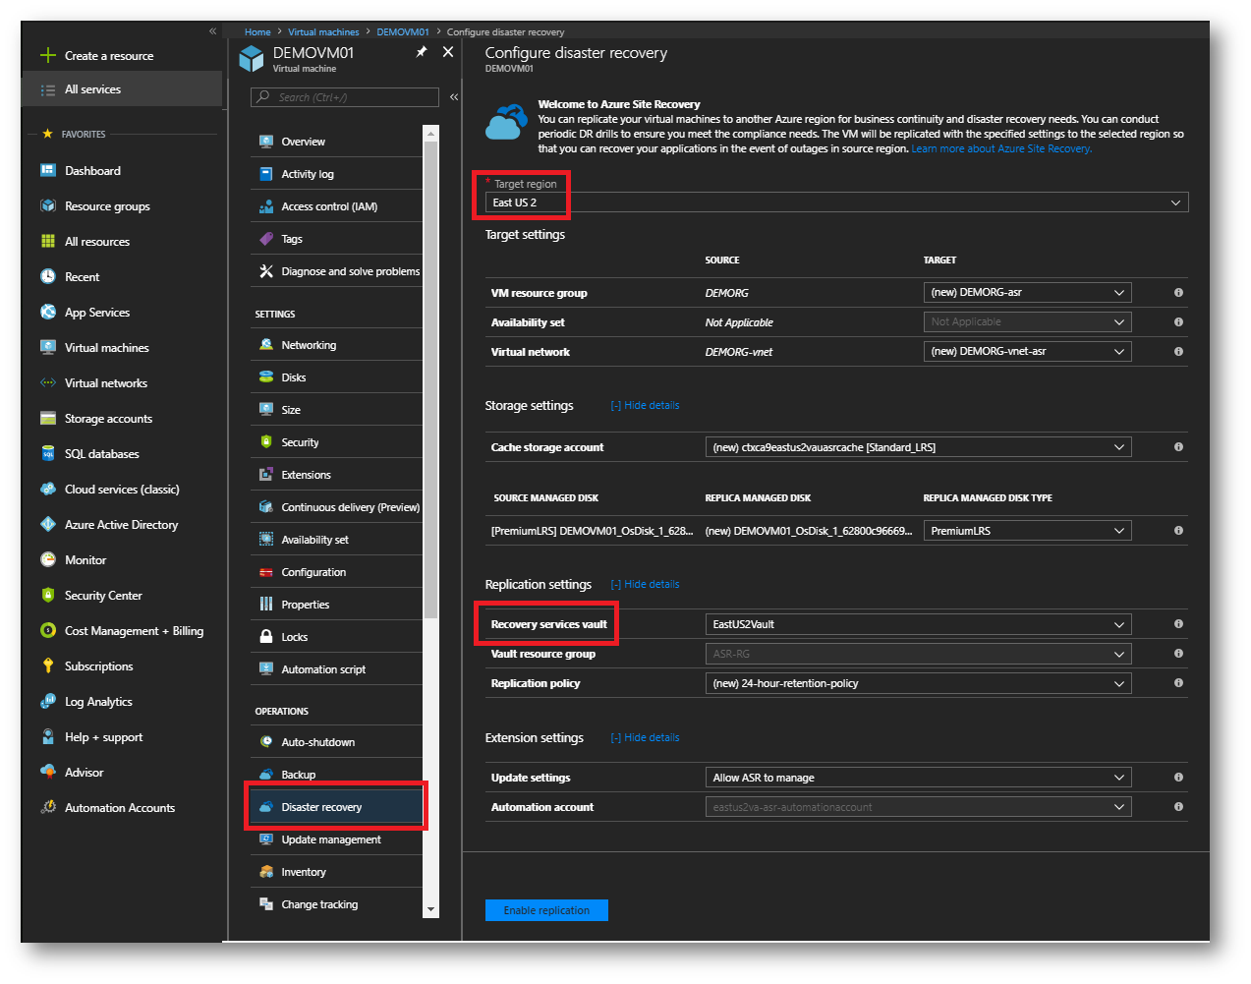
Task: Click the Storage accounts icon
Action: [47, 418]
